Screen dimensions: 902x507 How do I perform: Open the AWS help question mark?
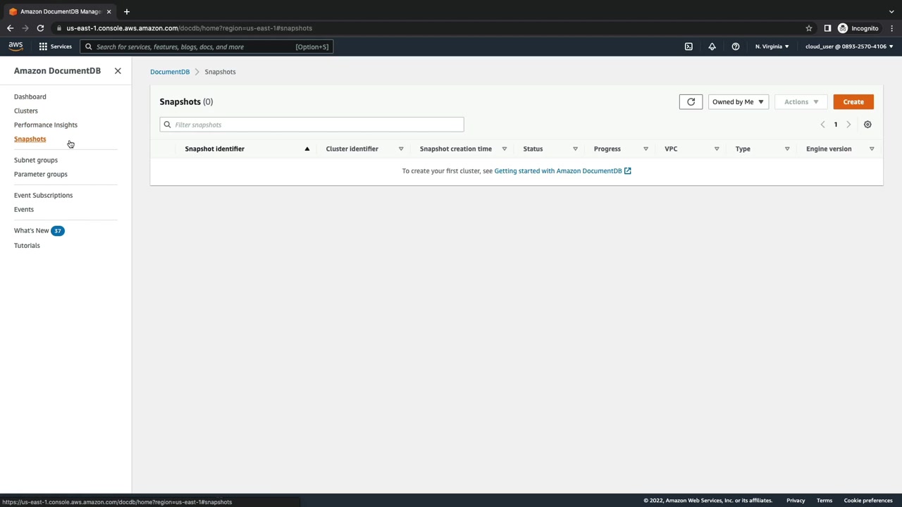pyautogui.click(x=736, y=46)
